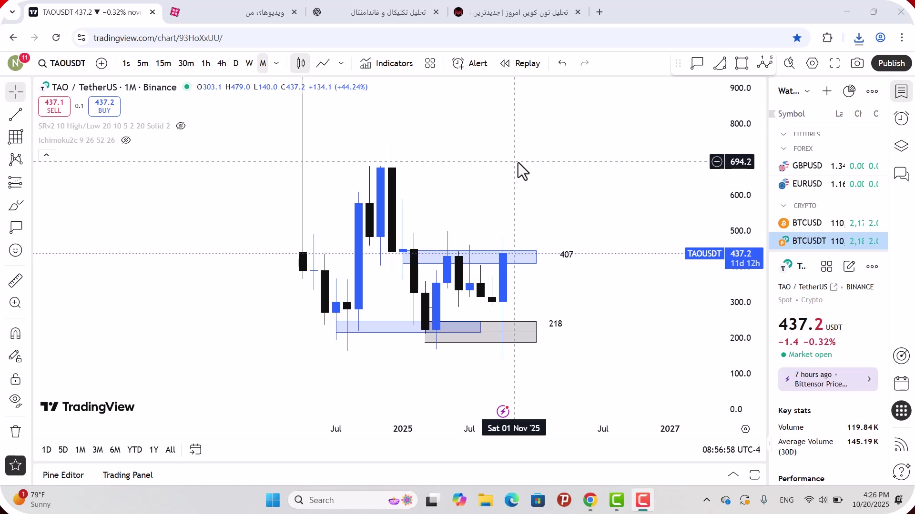Toggle stay in drawing mode
The width and height of the screenshot is (915, 514).
(15, 356)
